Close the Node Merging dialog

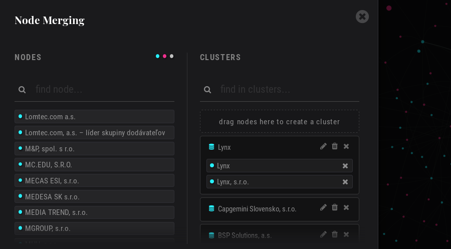point(362,17)
